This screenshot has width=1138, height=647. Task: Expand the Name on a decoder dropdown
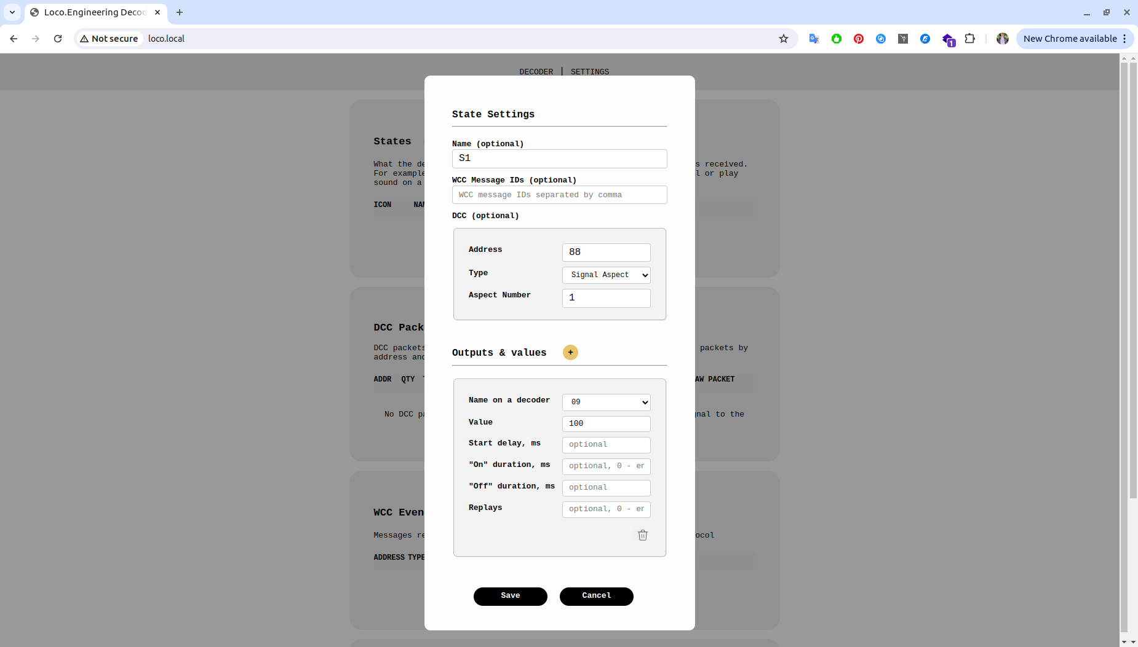[x=606, y=402]
